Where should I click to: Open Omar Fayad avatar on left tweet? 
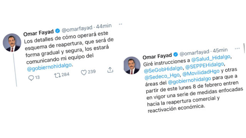click(x=12, y=43)
